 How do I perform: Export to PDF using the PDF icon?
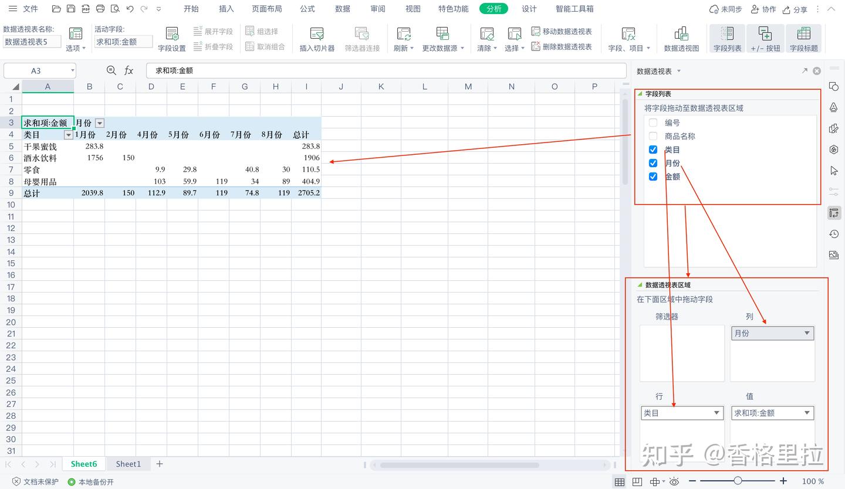point(86,9)
